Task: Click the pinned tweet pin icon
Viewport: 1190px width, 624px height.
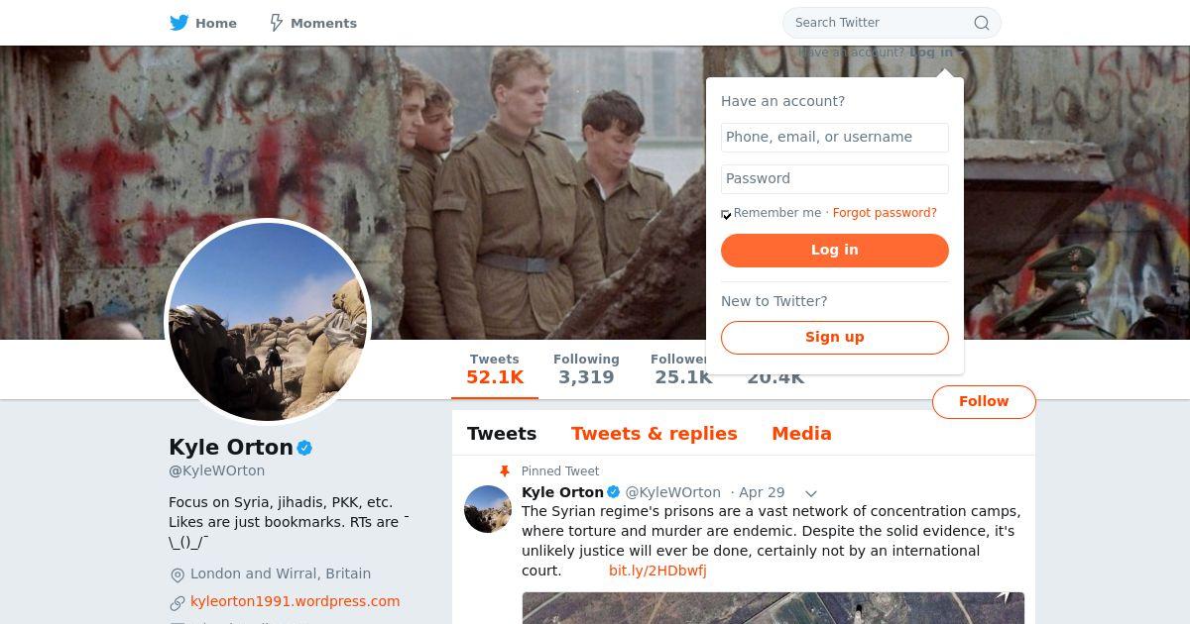Action: [505, 471]
